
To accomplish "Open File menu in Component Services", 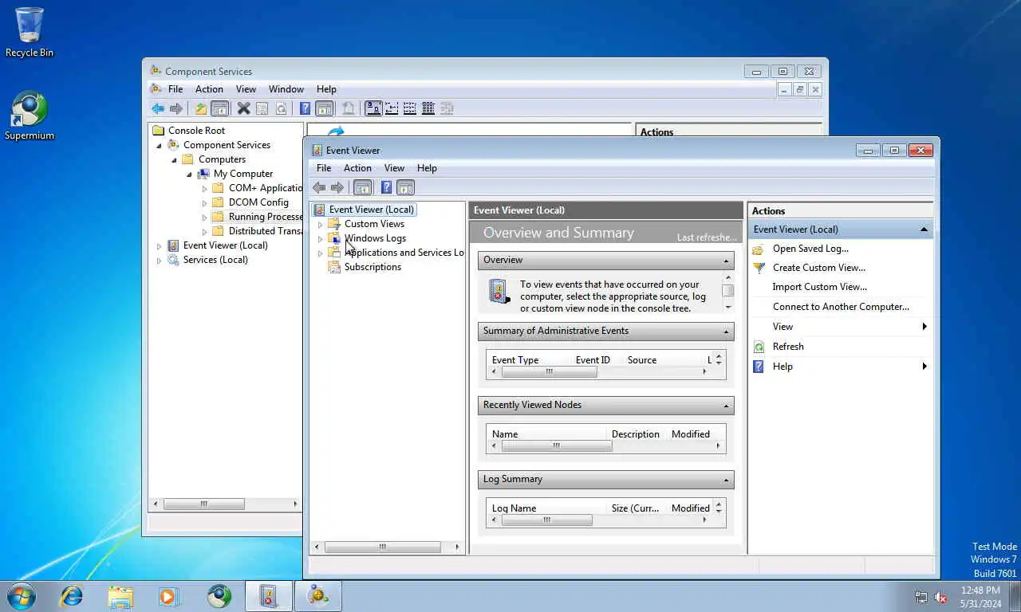I will coord(175,89).
